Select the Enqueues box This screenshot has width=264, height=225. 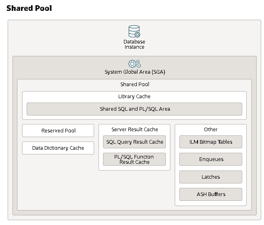210,159
